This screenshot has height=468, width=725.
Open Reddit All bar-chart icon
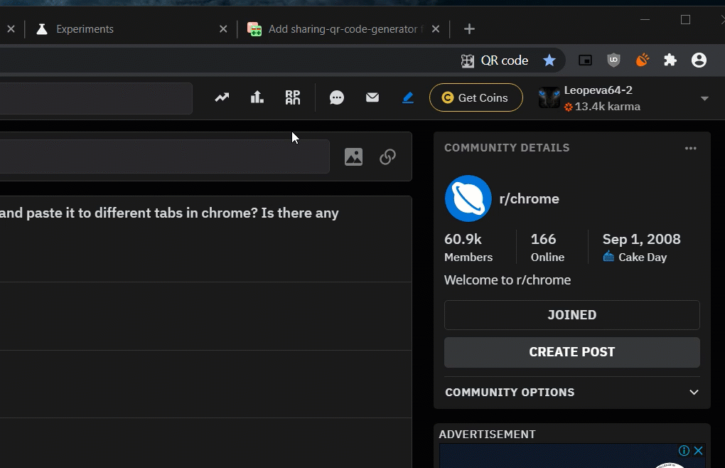pyautogui.click(x=257, y=97)
